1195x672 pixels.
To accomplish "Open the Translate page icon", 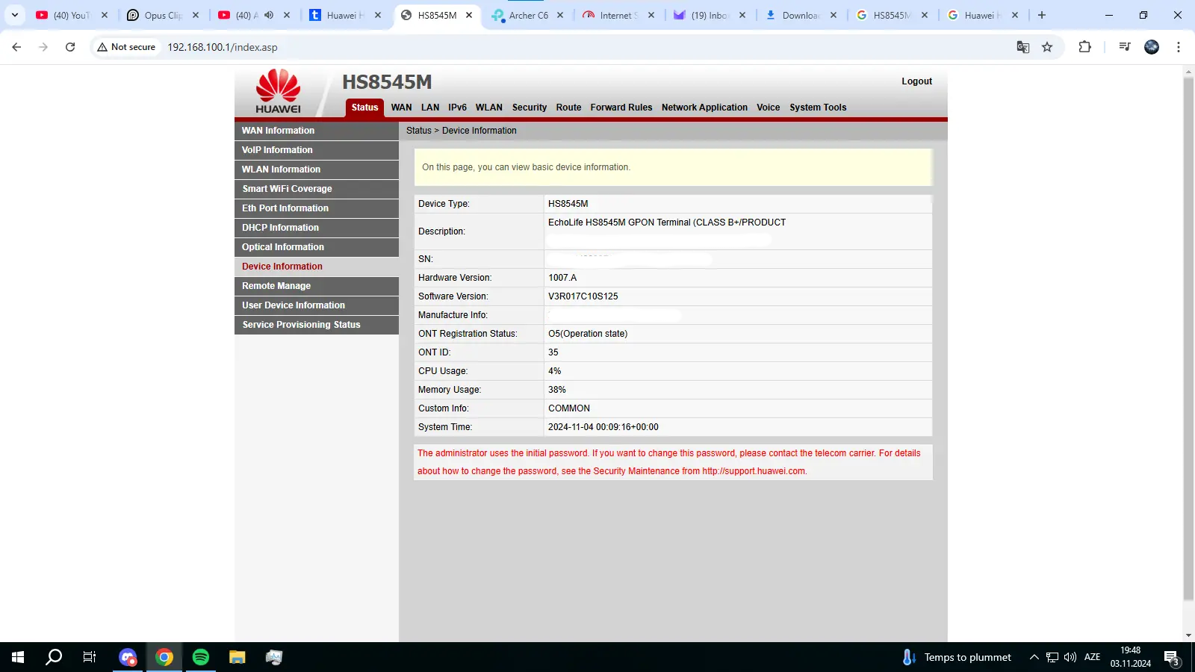I will point(1023,47).
